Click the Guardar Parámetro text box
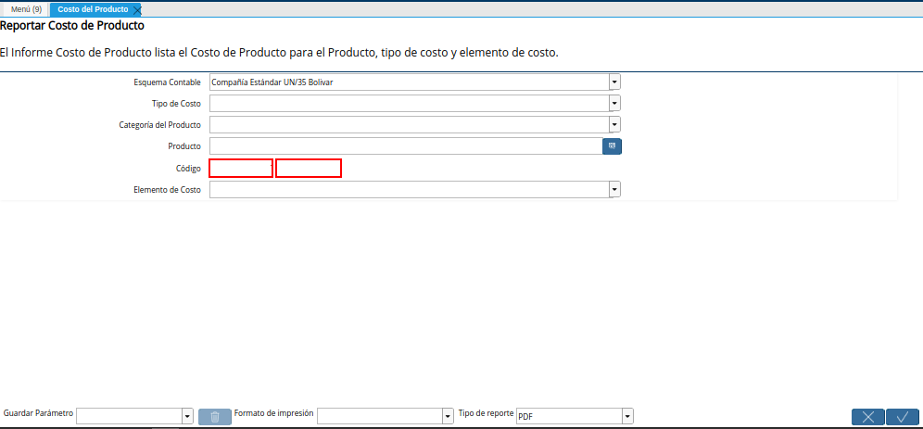This screenshot has height=429, width=923. click(x=130, y=417)
